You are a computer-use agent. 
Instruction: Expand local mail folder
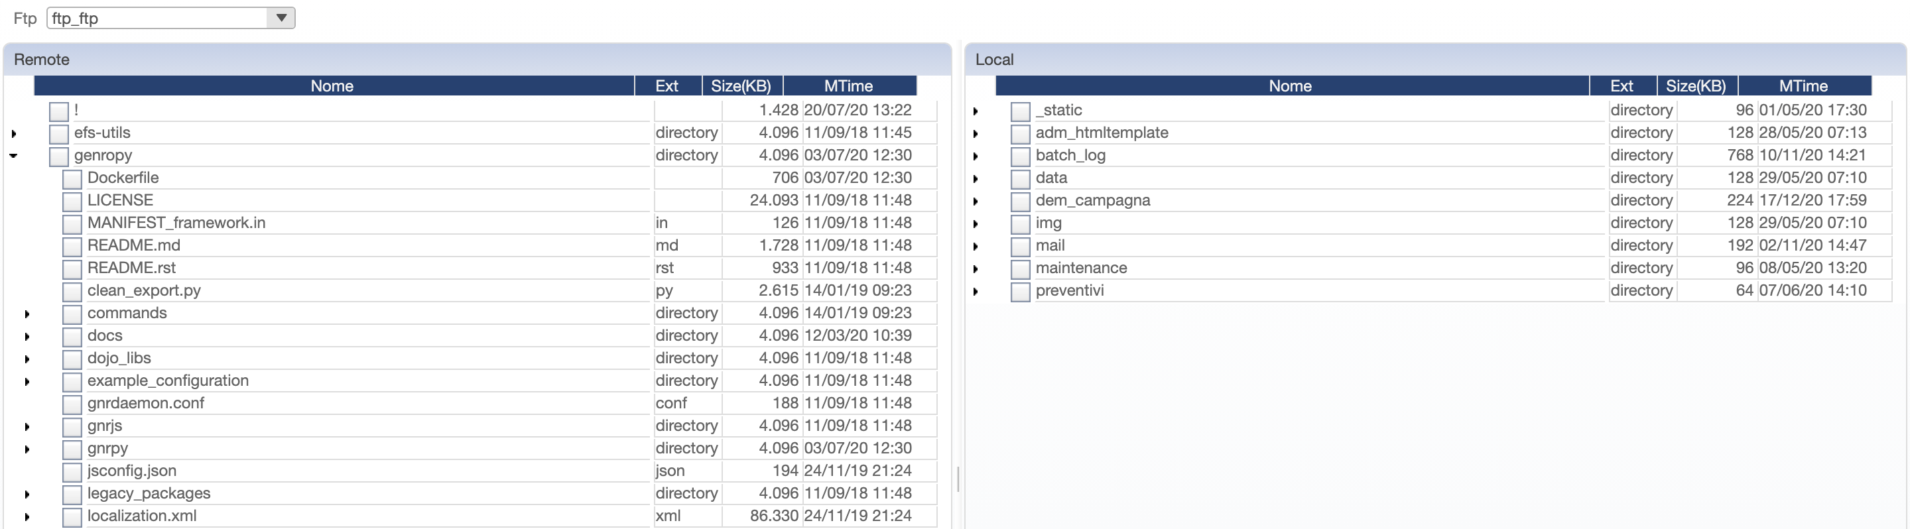[976, 247]
